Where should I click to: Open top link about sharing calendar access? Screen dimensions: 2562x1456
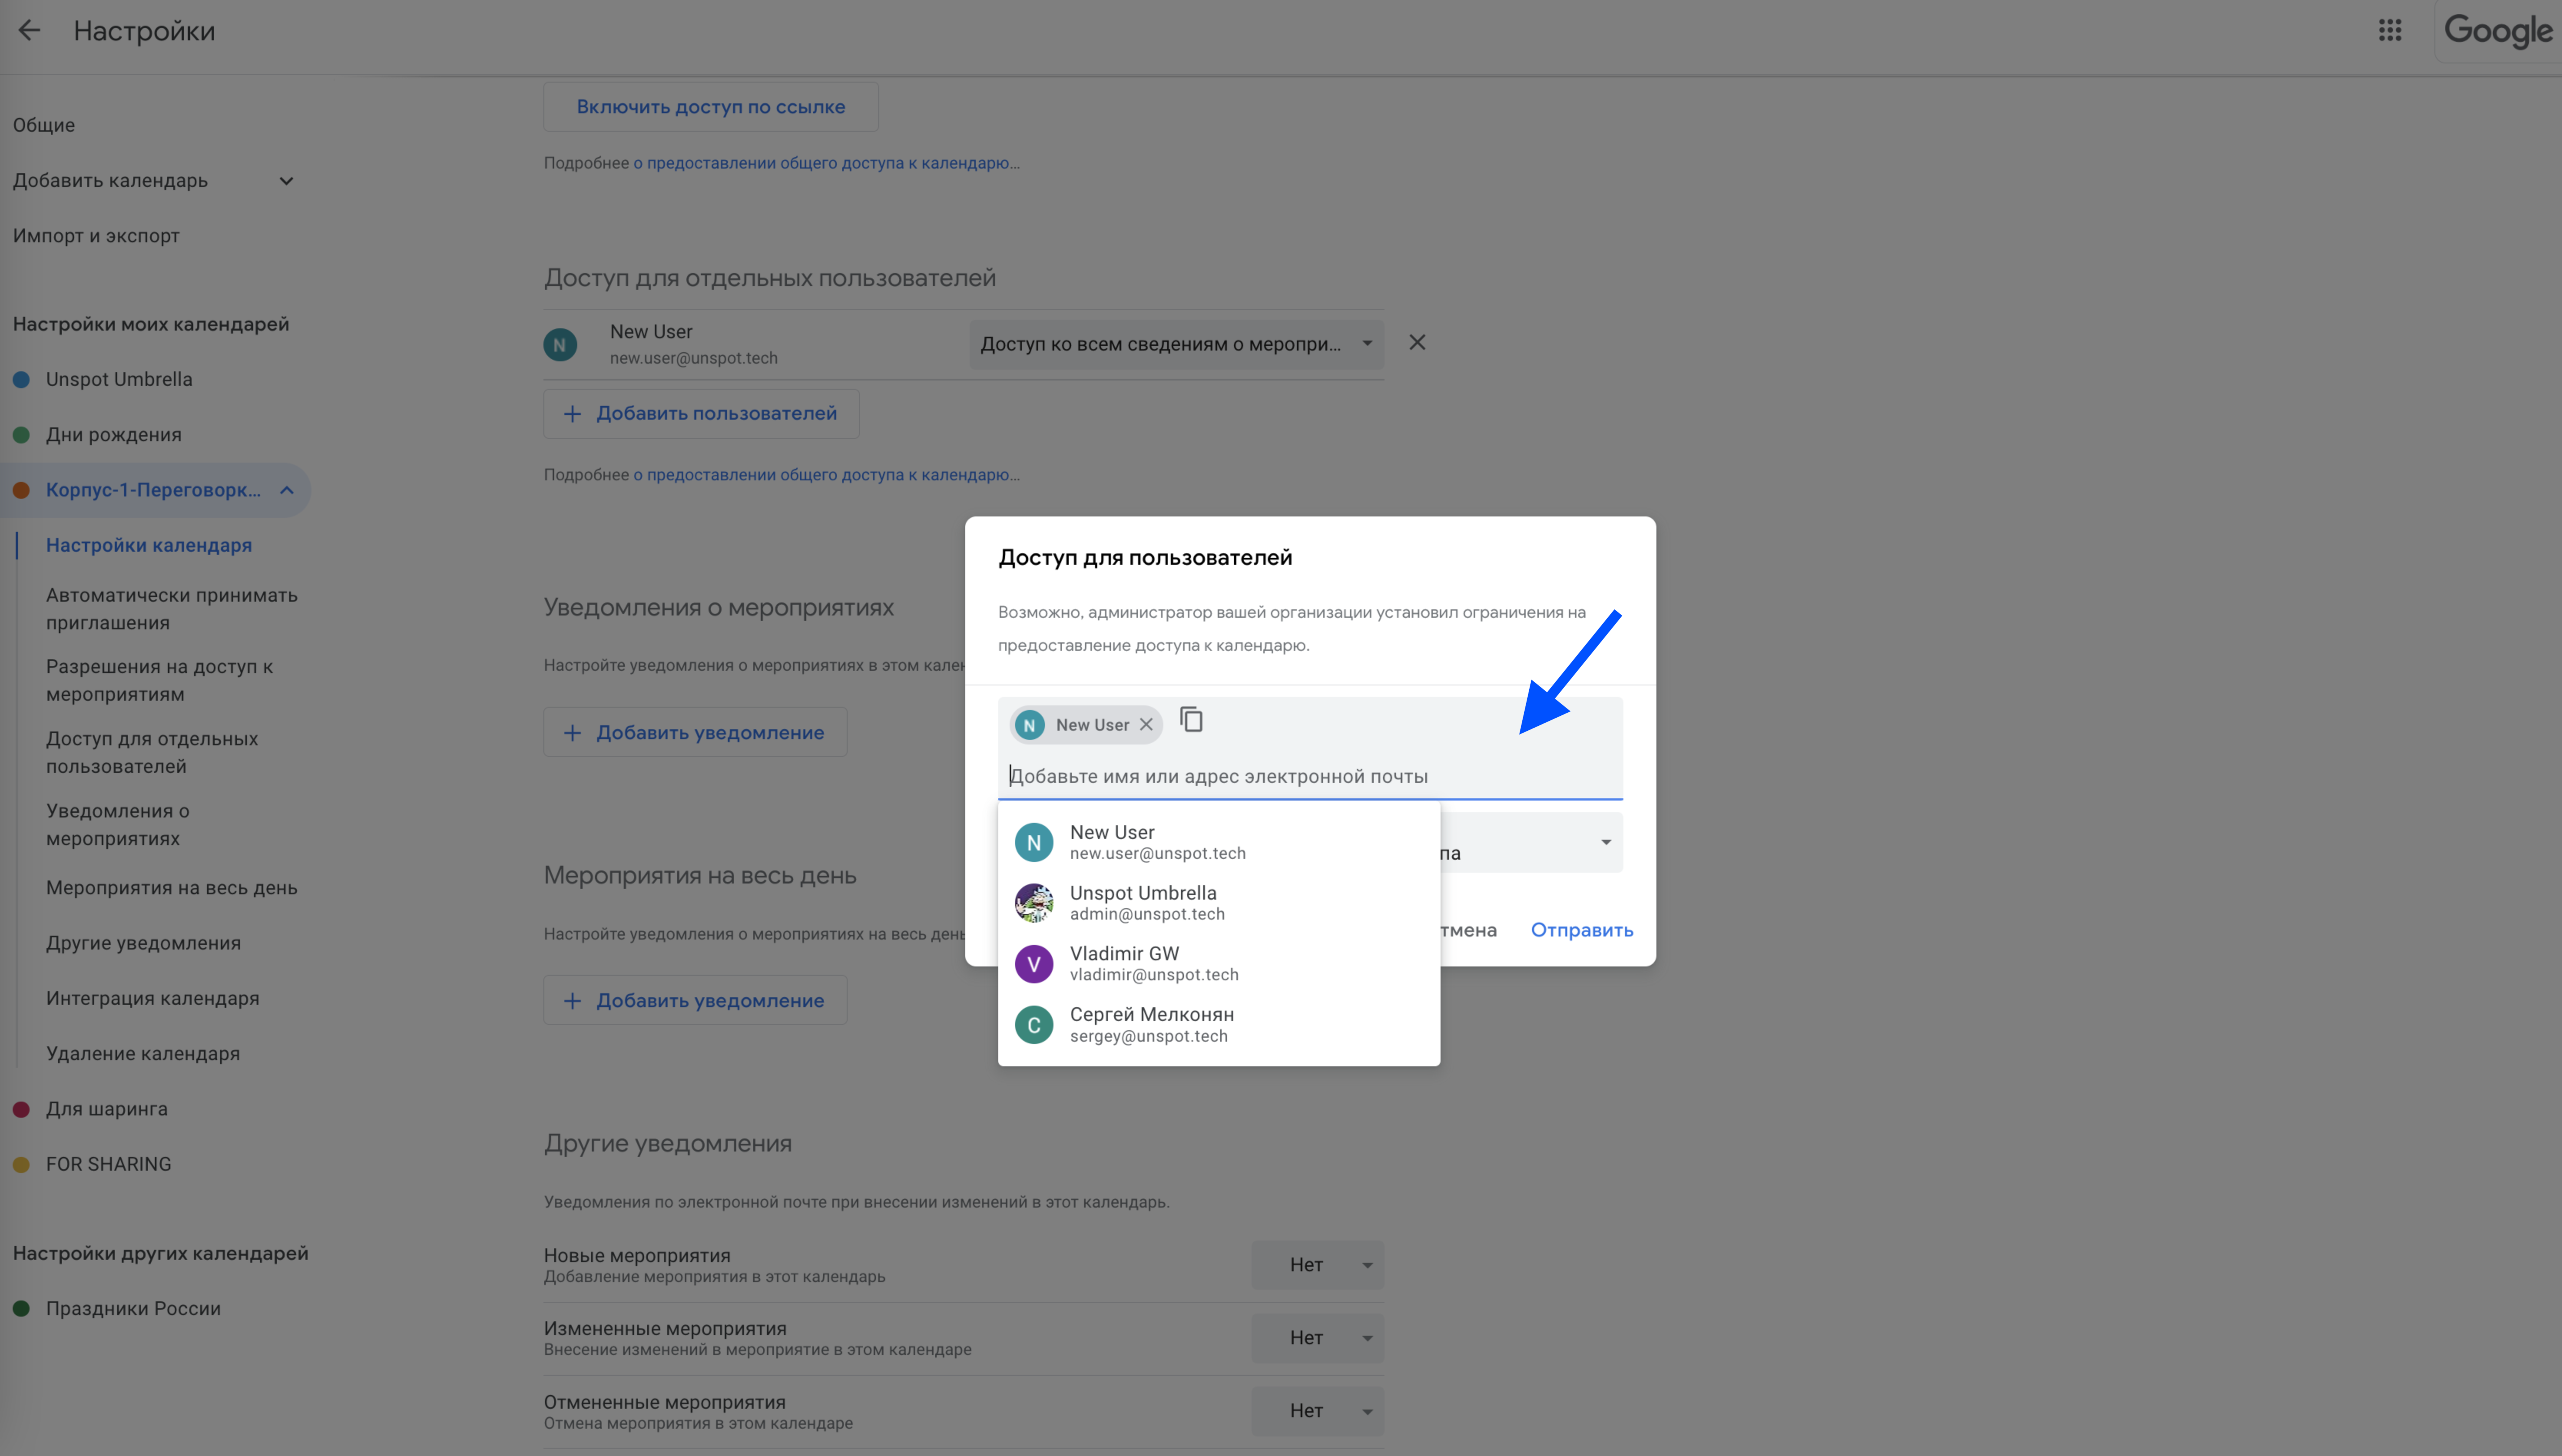tap(826, 163)
